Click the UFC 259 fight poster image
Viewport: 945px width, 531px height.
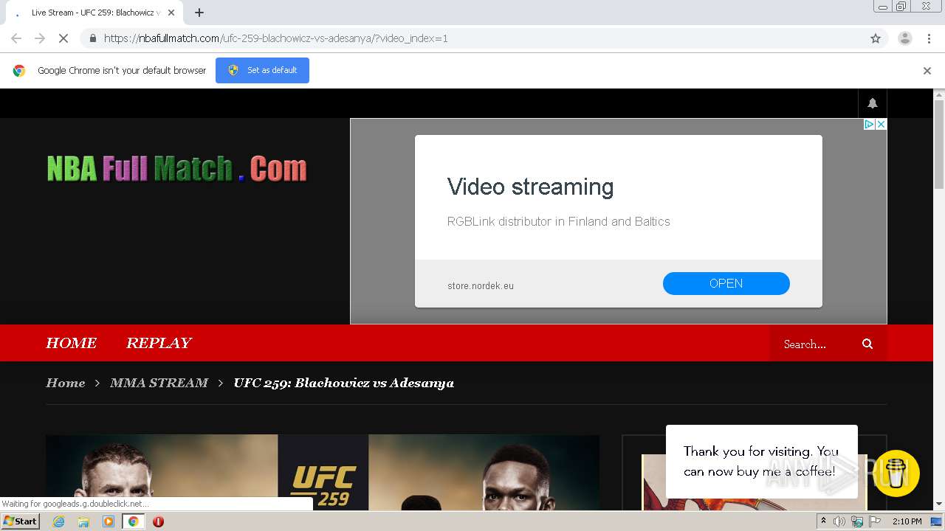click(323, 472)
